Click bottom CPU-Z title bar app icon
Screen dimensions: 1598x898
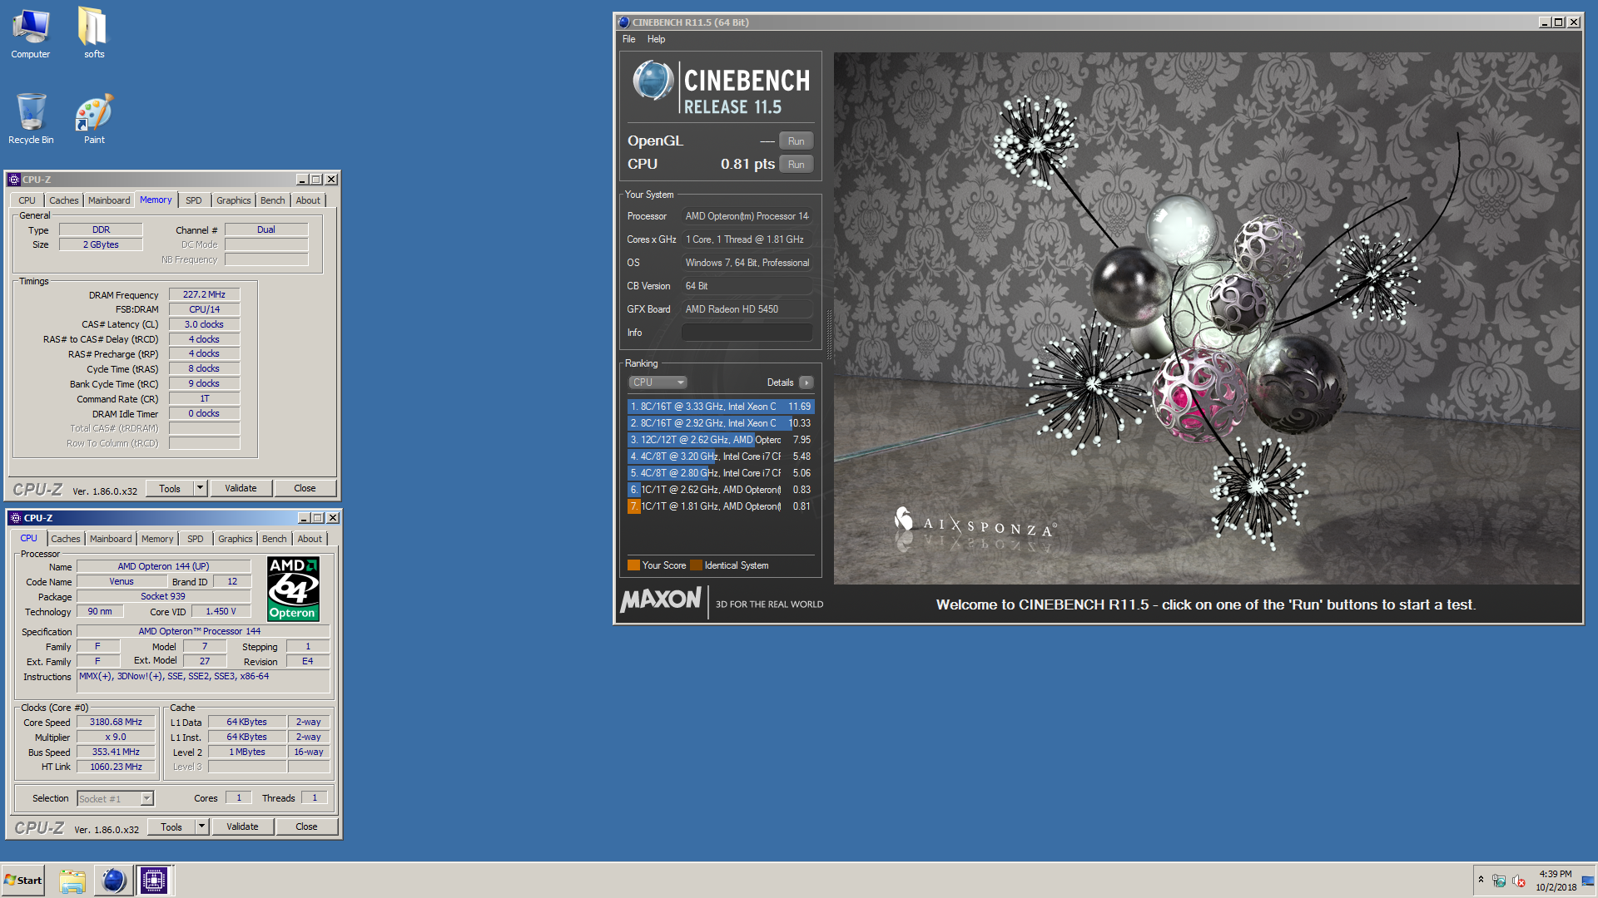click(x=16, y=518)
